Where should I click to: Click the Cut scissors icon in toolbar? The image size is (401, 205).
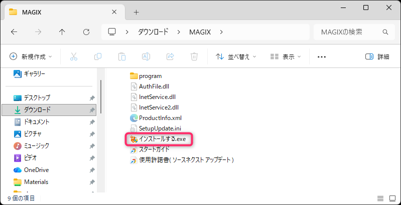pos(74,56)
